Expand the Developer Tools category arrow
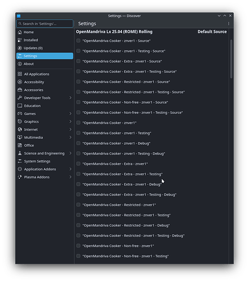The height and width of the screenshot is (282, 249). point(71,98)
